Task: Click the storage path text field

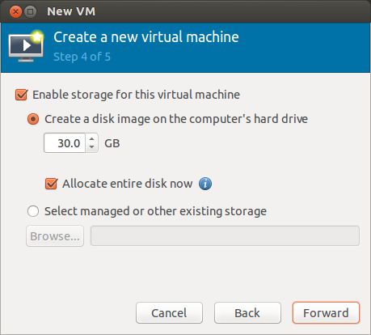Action: (x=225, y=236)
